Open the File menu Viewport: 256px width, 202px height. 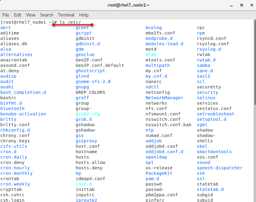point(6,15)
